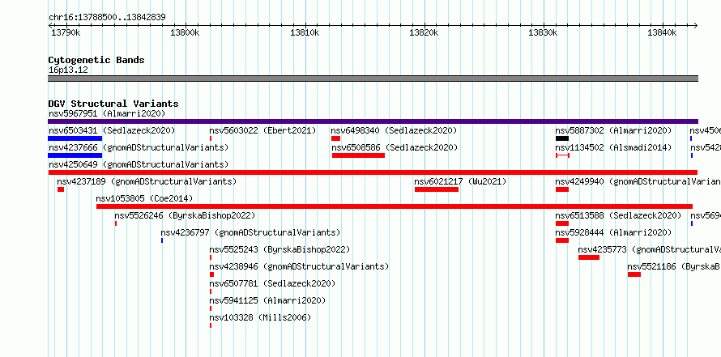Open nsv5928444 (Almarri2020) label
The height and width of the screenshot is (357, 721).
tap(613, 232)
